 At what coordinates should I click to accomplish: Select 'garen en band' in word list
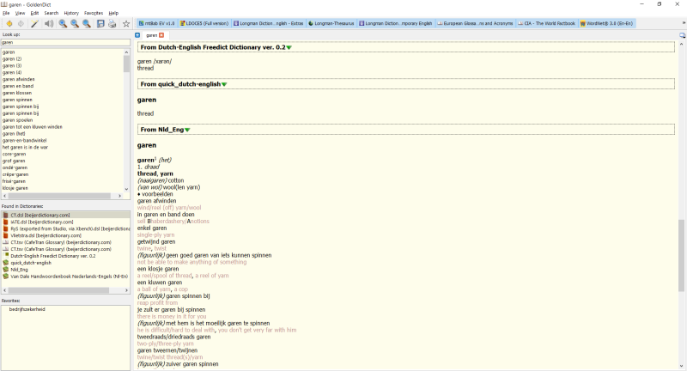[x=18, y=86]
